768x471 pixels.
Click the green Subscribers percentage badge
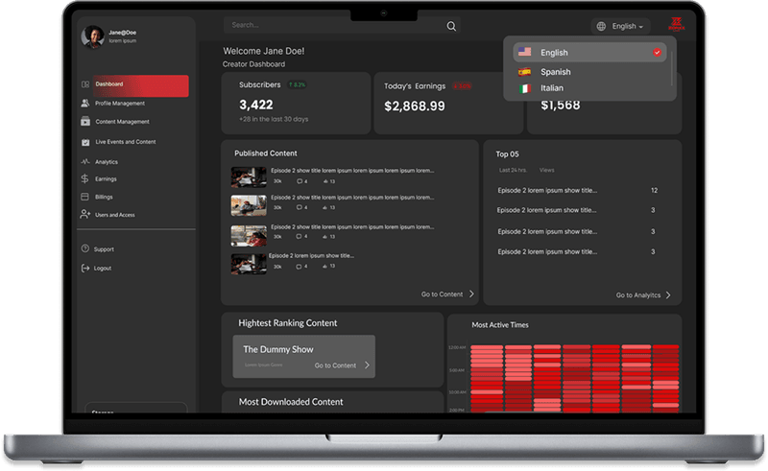(x=297, y=84)
